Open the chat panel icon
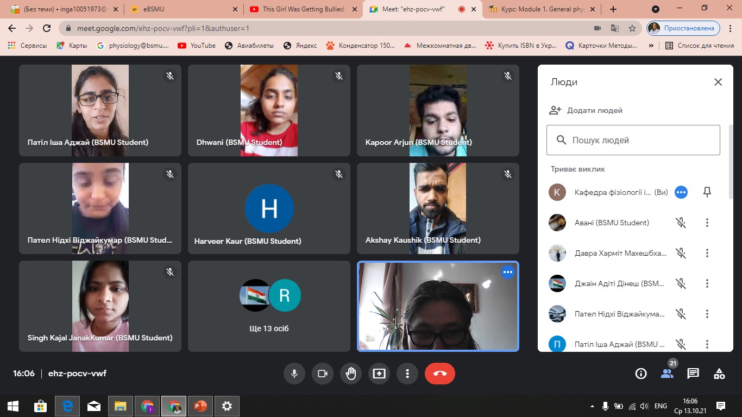742x417 pixels. pyautogui.click(x=693, y=374)
